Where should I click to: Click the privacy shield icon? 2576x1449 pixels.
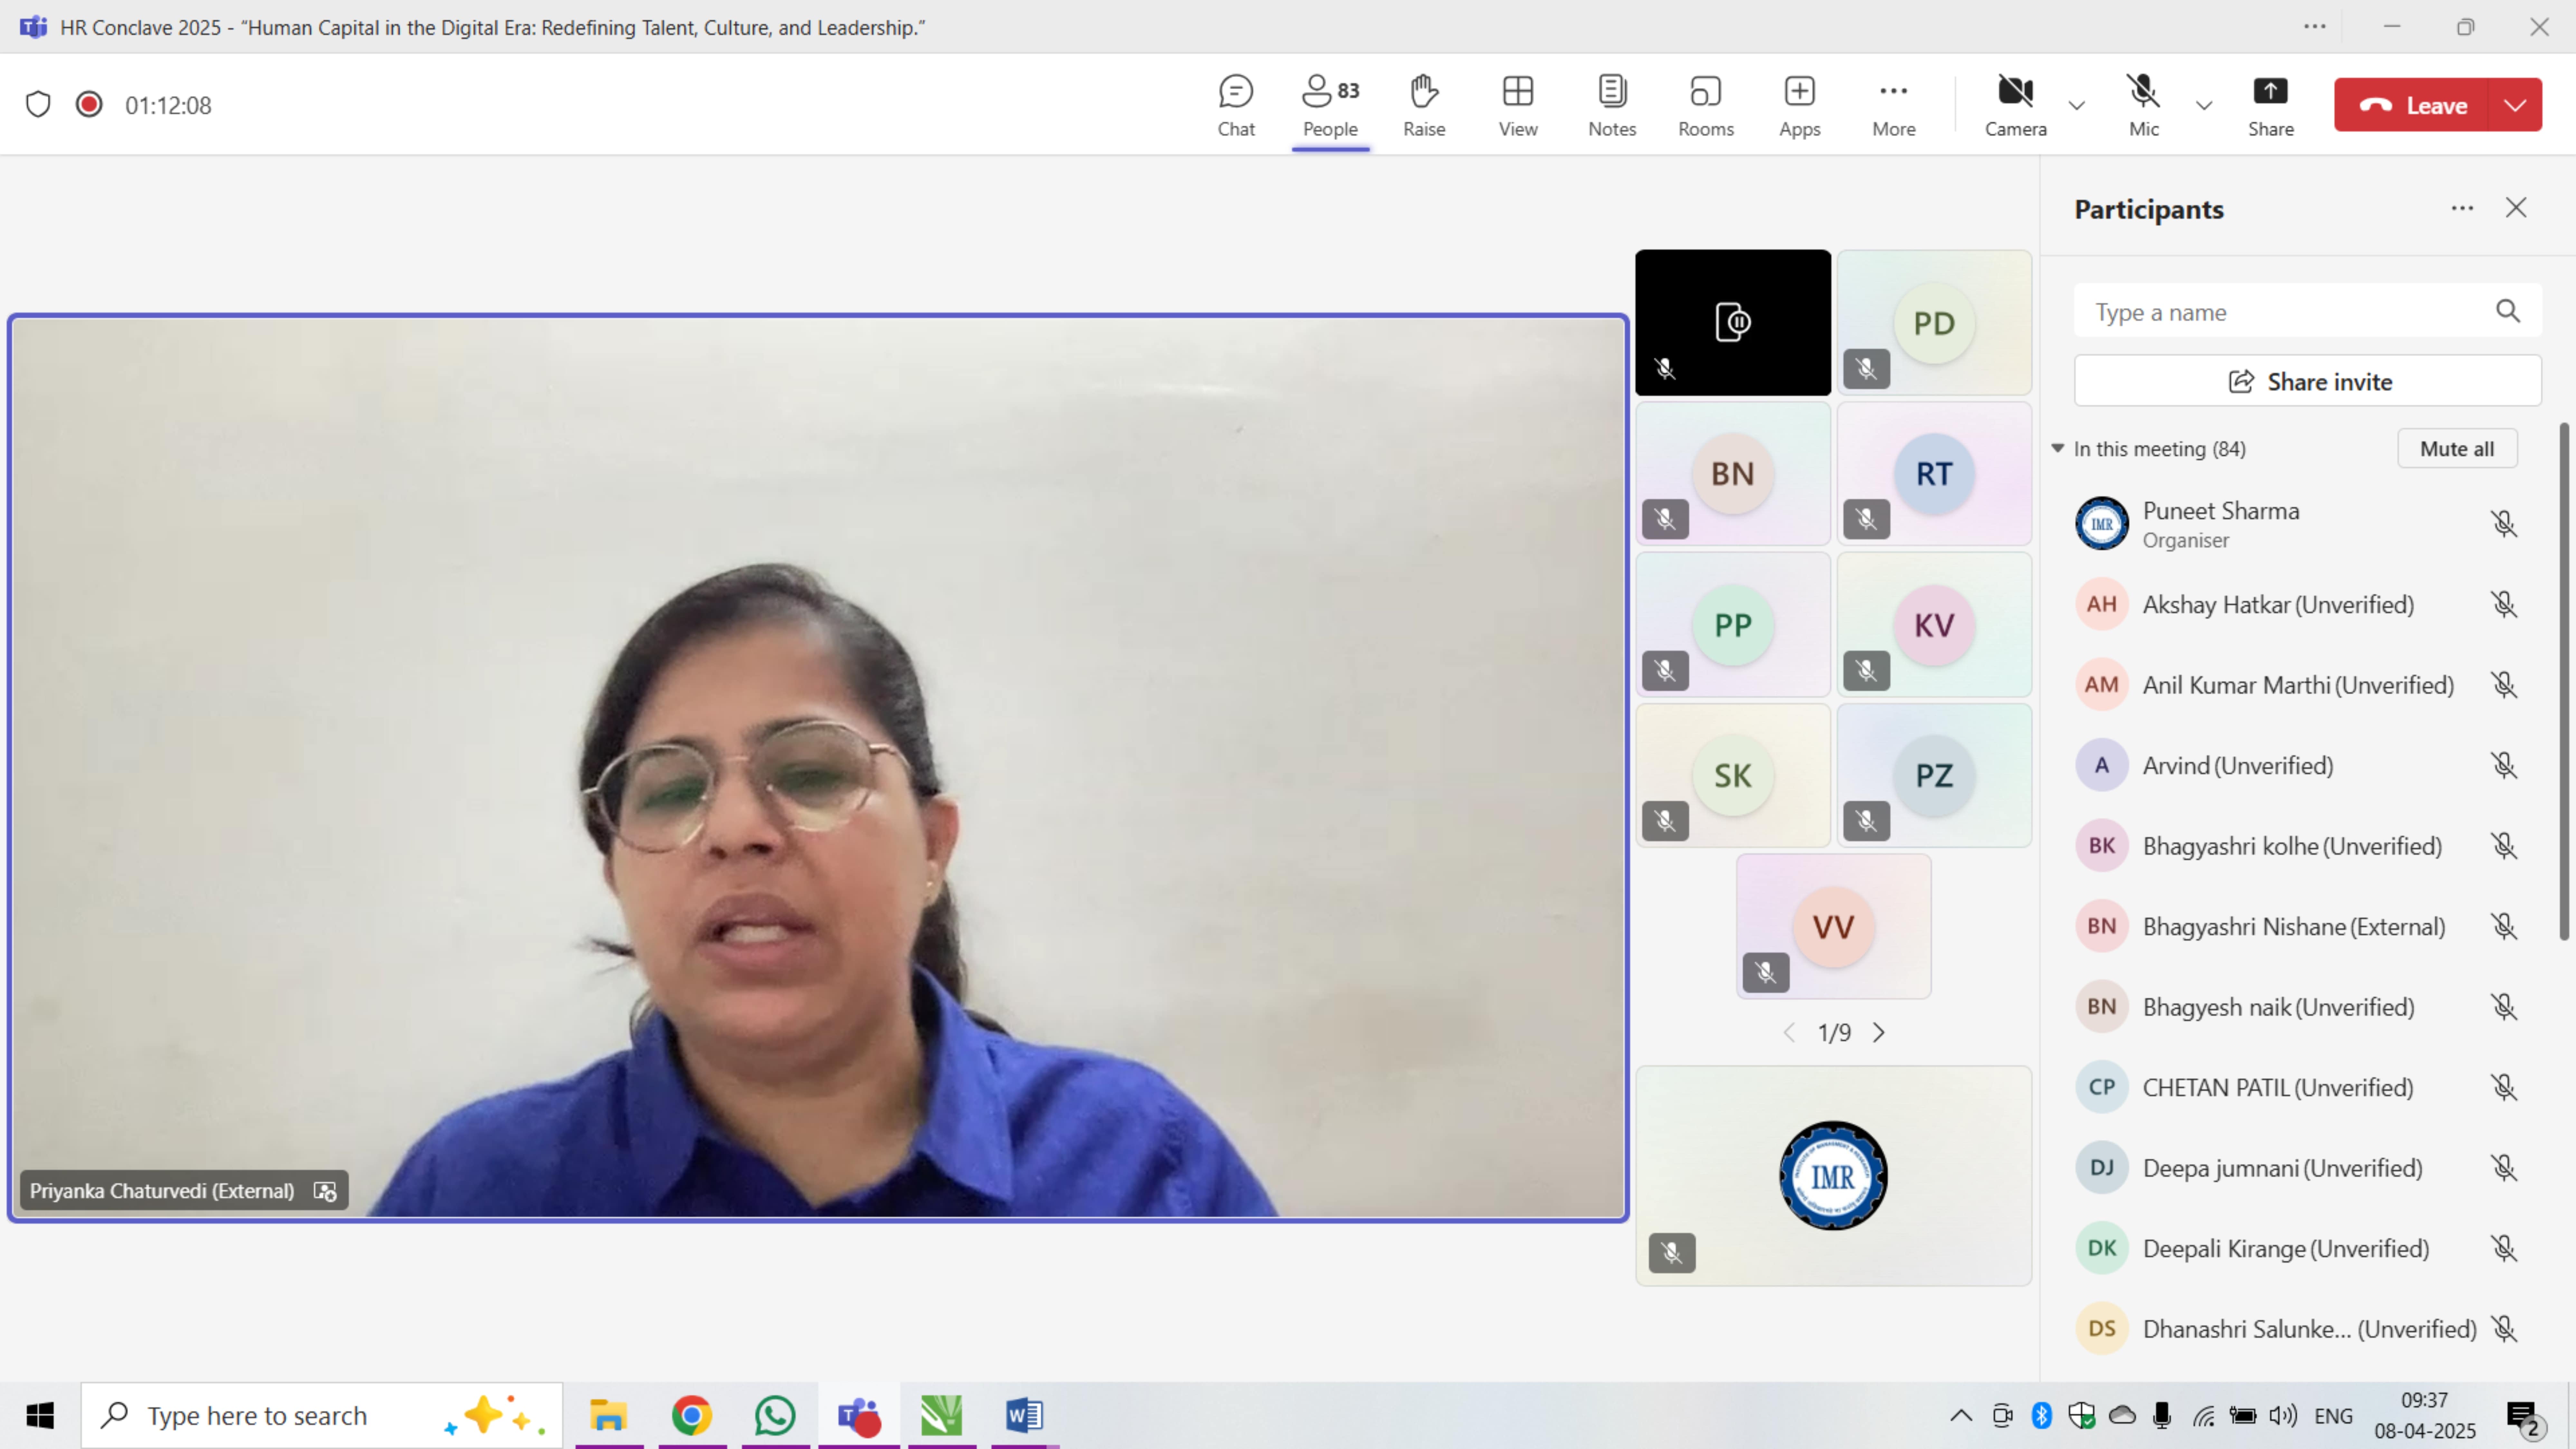38,104
